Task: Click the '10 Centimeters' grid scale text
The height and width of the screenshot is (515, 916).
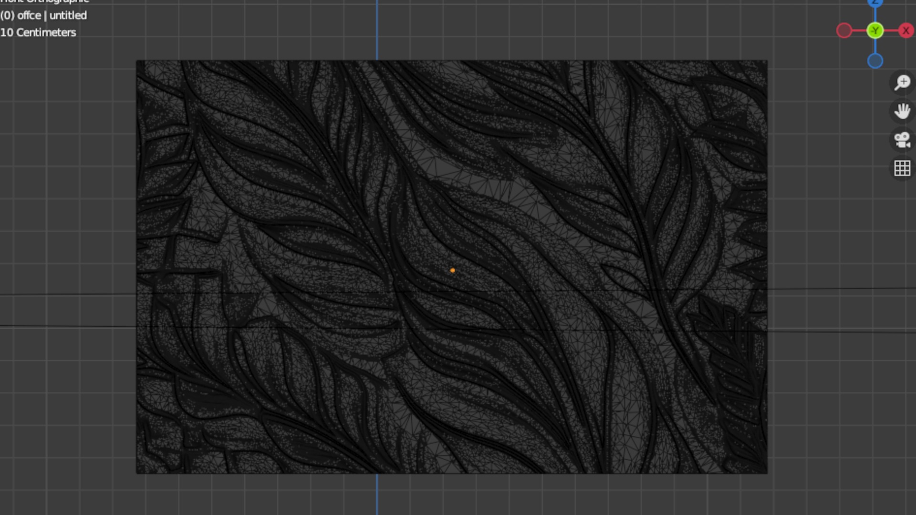Action: pos(38,32)
